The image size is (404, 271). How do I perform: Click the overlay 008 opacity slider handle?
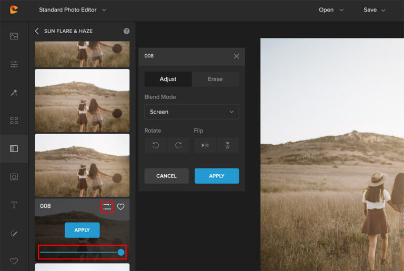tap(121, 253)
